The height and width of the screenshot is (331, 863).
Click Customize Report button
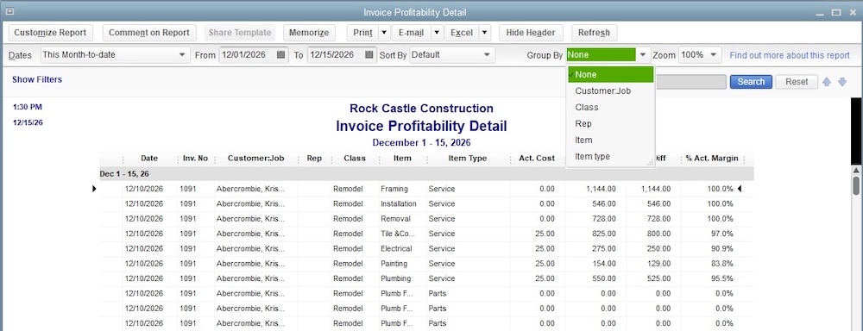[50, 33]
